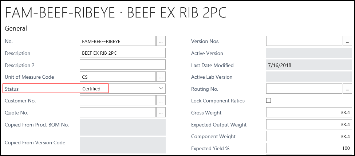355x156 pixels.
Task: Toggle Lock Component Ratios checkbox
Action: click(x=269, y=101)
